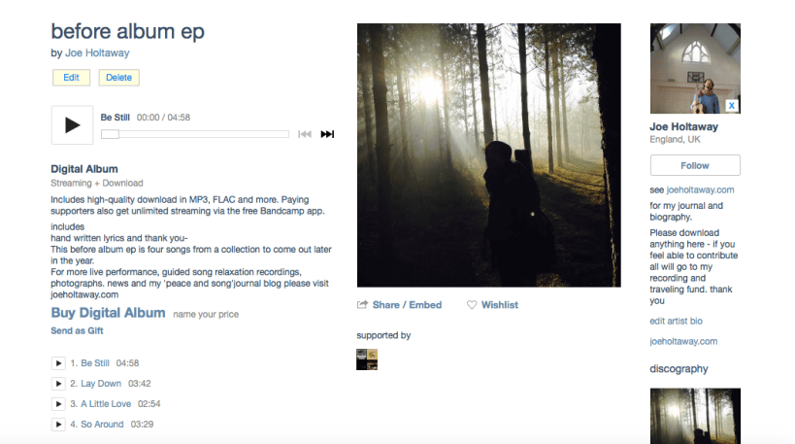This screenshot has width=795, height=444.
Task: Follow Joe Holtaway
Action: (695, 165)
